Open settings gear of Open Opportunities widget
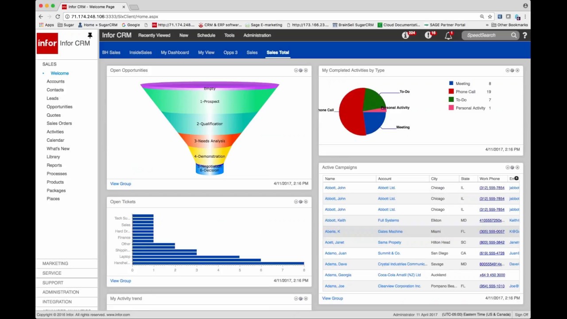Viewport: 567px width, 319px height. coord(301,70)
